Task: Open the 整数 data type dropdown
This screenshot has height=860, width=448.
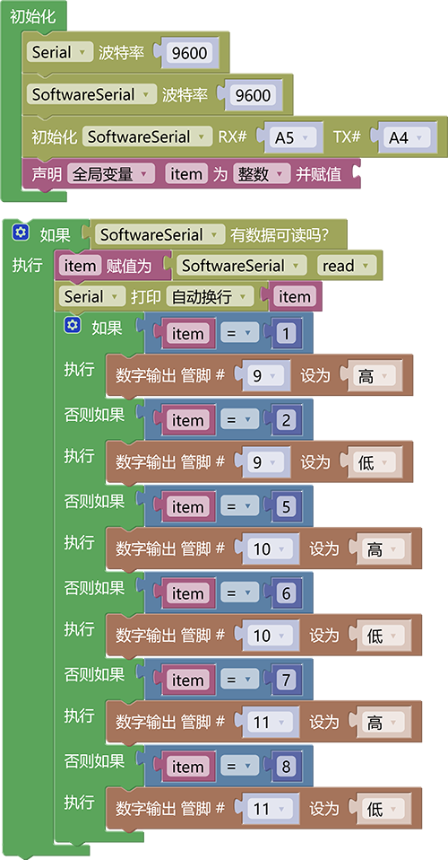Action: 262,174
